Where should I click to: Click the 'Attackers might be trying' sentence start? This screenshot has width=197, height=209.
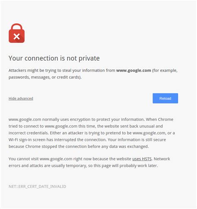click(26, 71)
